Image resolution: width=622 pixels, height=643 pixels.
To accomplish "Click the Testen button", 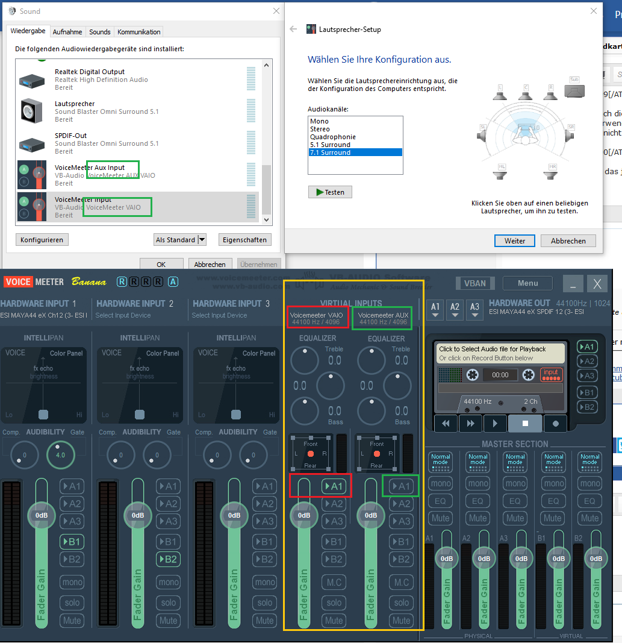I will [330, 192].
